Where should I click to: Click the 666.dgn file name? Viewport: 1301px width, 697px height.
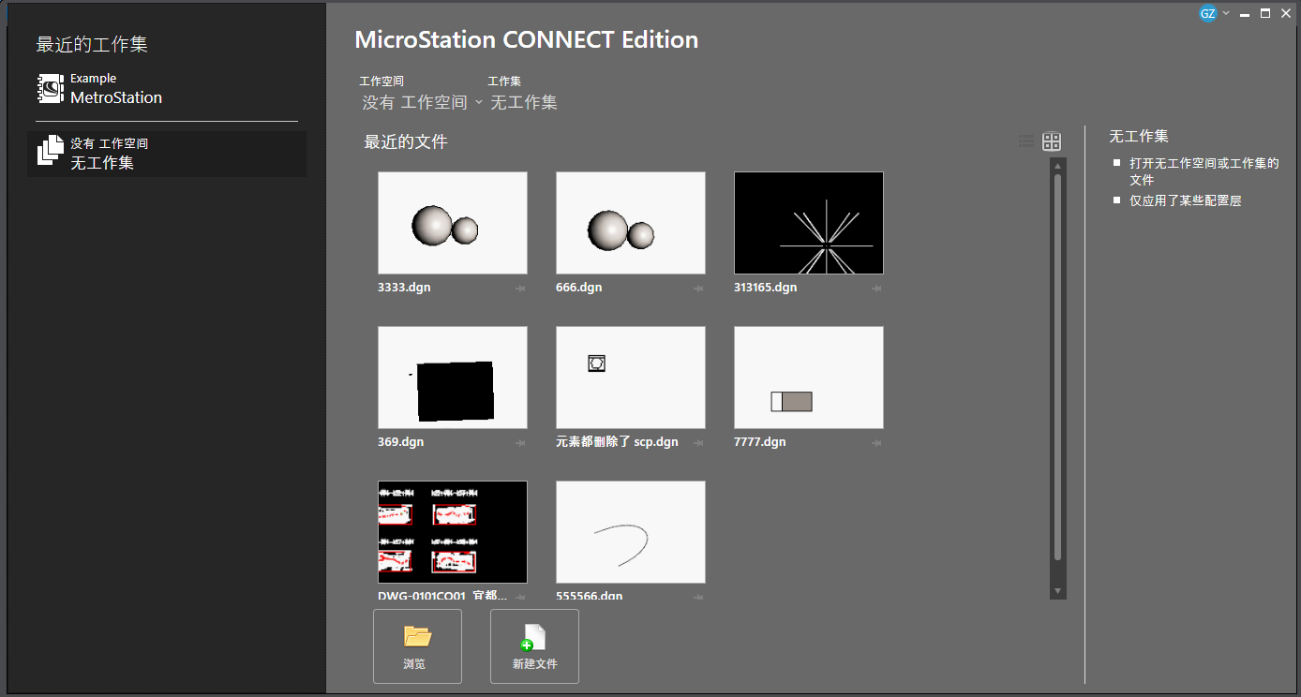pos(579,288)
